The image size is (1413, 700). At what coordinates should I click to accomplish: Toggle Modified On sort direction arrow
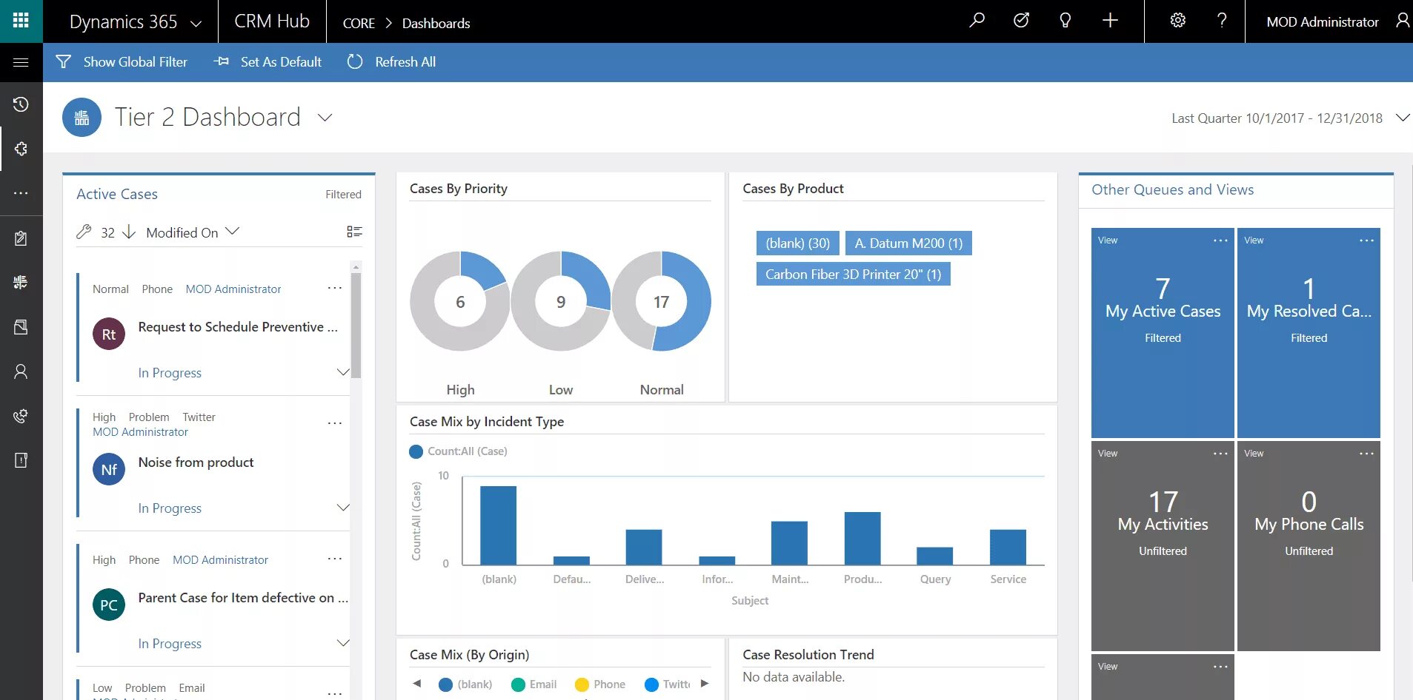click(x=128, y=232)
